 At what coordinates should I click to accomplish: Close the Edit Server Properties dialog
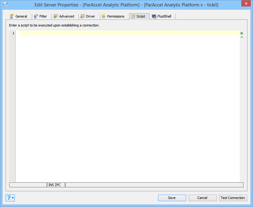(246, 3)
